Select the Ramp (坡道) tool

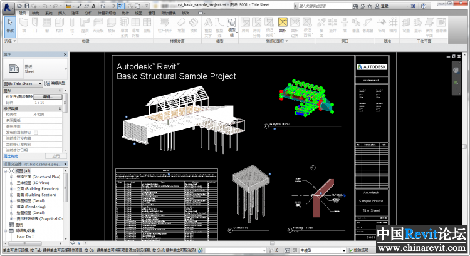click(x=181, y=26)
